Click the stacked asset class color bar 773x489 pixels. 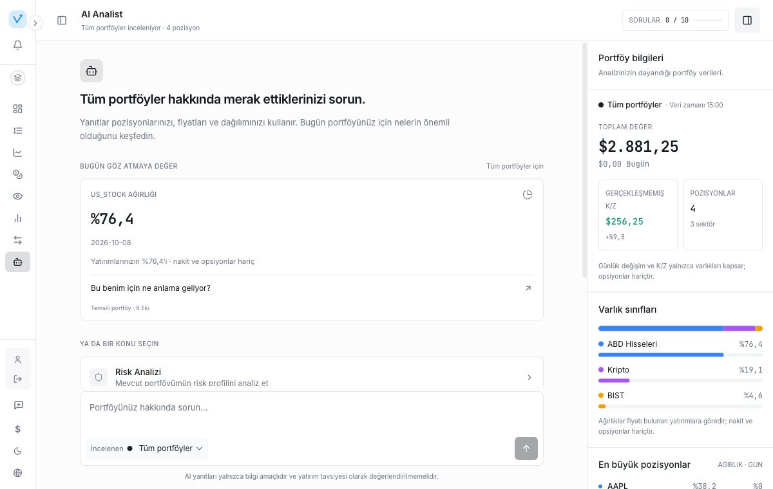pyautogui.click(x=680, y=328)
